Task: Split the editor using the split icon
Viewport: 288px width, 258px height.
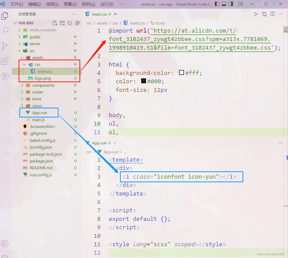Action: point(273,14)
